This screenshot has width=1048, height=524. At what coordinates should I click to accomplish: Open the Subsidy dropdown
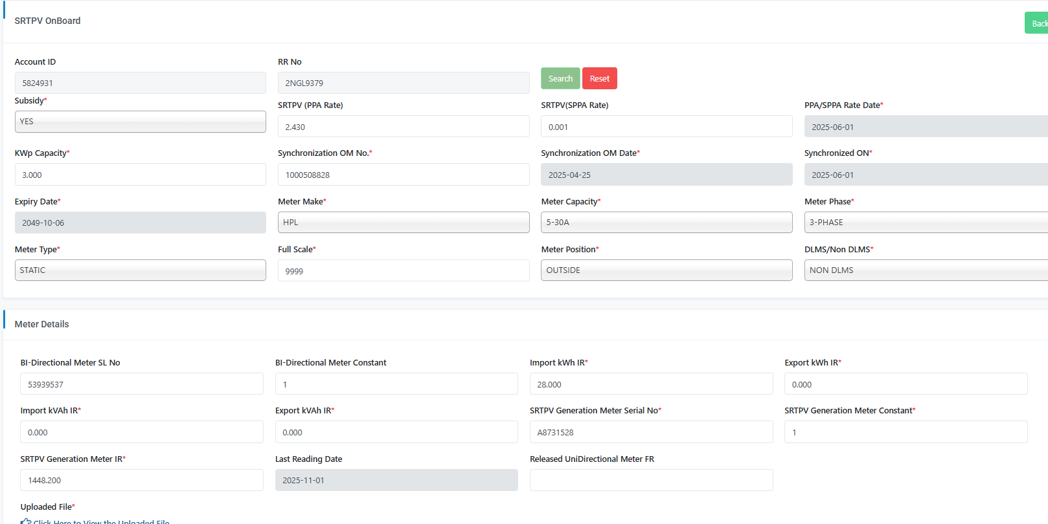(140, 122)
